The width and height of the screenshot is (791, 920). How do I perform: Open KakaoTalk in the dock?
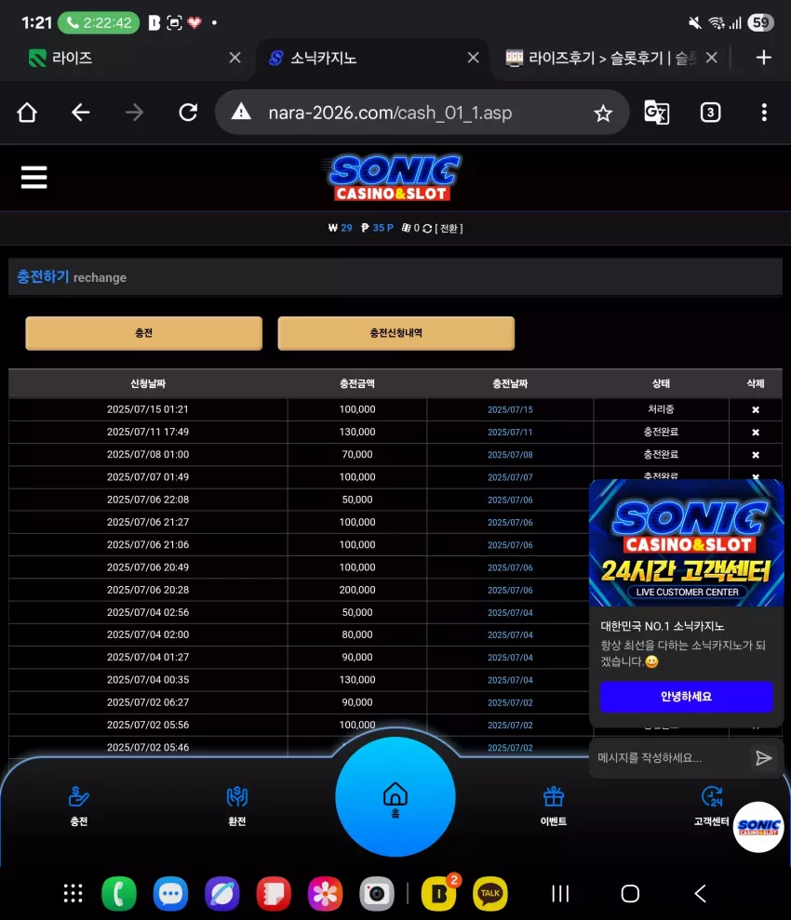490,894
